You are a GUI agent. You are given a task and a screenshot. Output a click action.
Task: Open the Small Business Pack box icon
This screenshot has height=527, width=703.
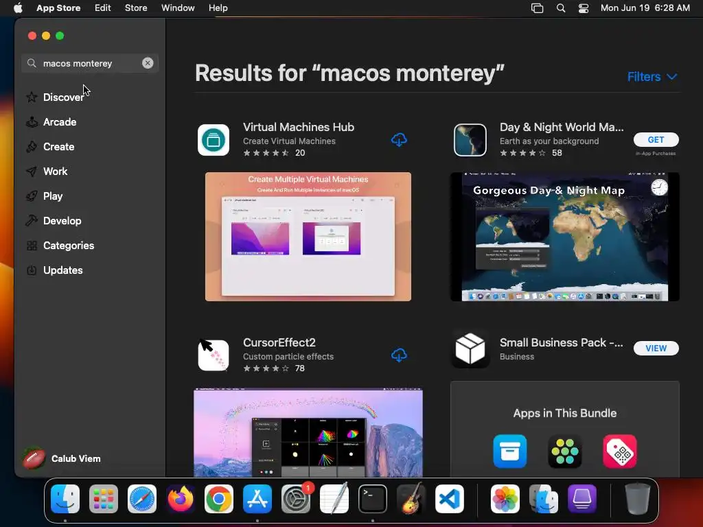click(x=470, y=349)
